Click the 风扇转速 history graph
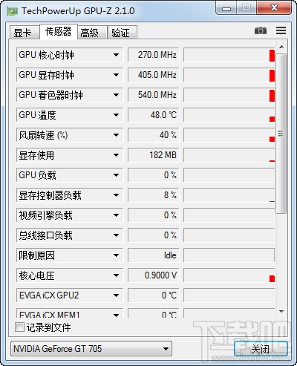Screen dimensions: 297x366 [x=229, y=135]
